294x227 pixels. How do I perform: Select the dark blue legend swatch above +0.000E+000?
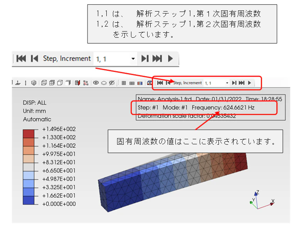pos(29,200)
